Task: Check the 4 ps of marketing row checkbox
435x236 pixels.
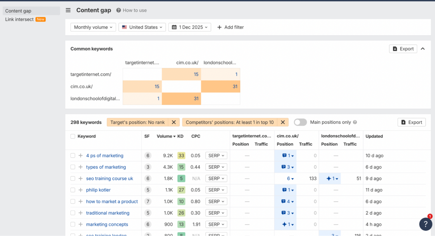Action: click(72, 155)
